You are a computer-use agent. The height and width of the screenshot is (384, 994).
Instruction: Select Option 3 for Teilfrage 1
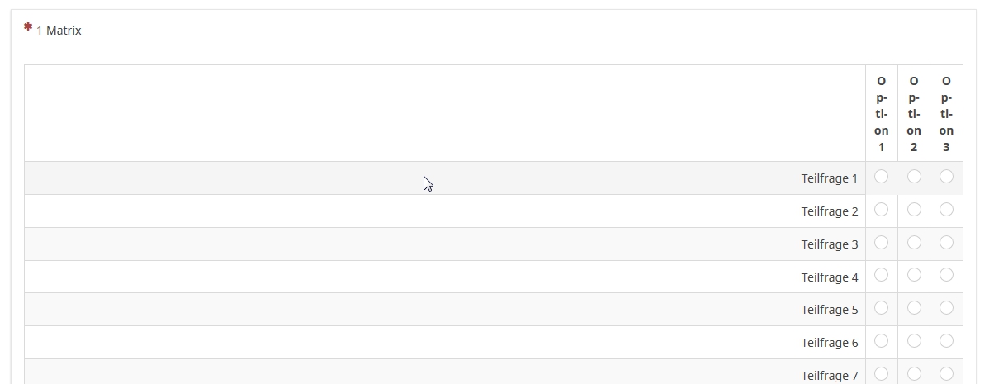(x=946, y=177)
